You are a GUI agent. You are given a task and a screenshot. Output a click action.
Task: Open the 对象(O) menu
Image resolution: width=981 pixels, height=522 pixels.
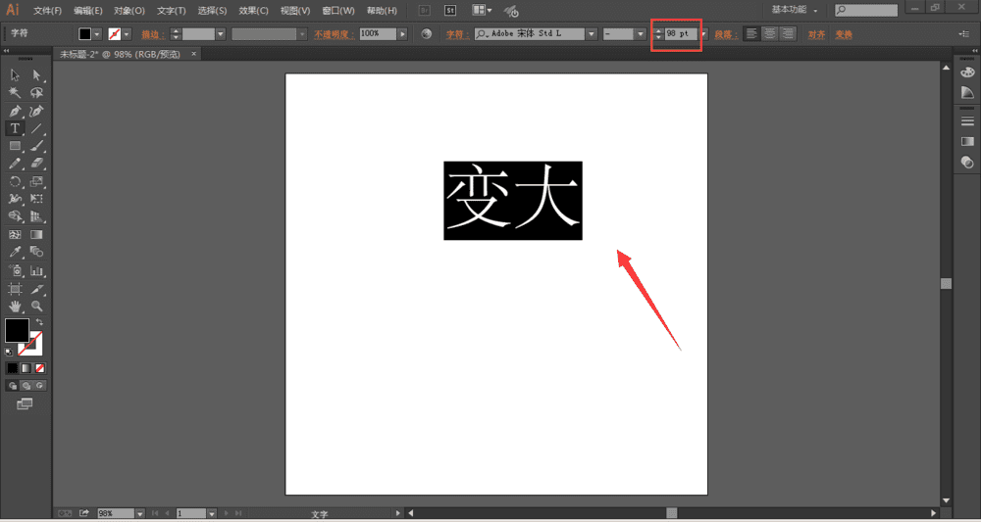(x=129, y=11)
